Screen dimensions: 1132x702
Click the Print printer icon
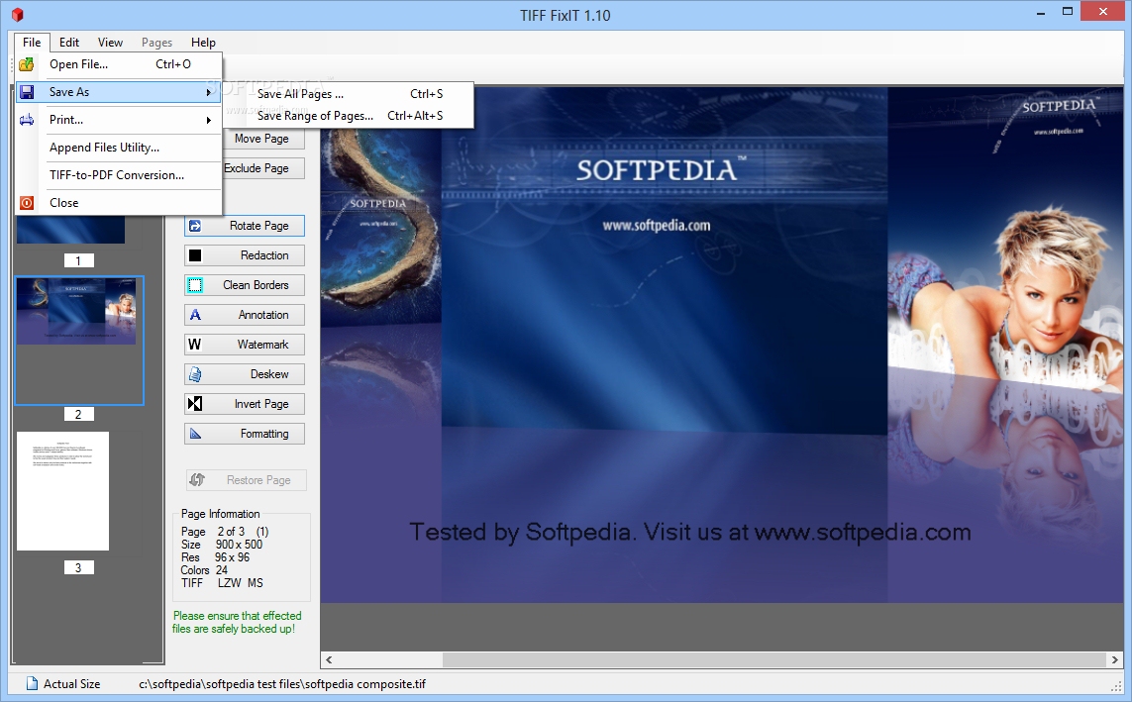pos(27,120)
